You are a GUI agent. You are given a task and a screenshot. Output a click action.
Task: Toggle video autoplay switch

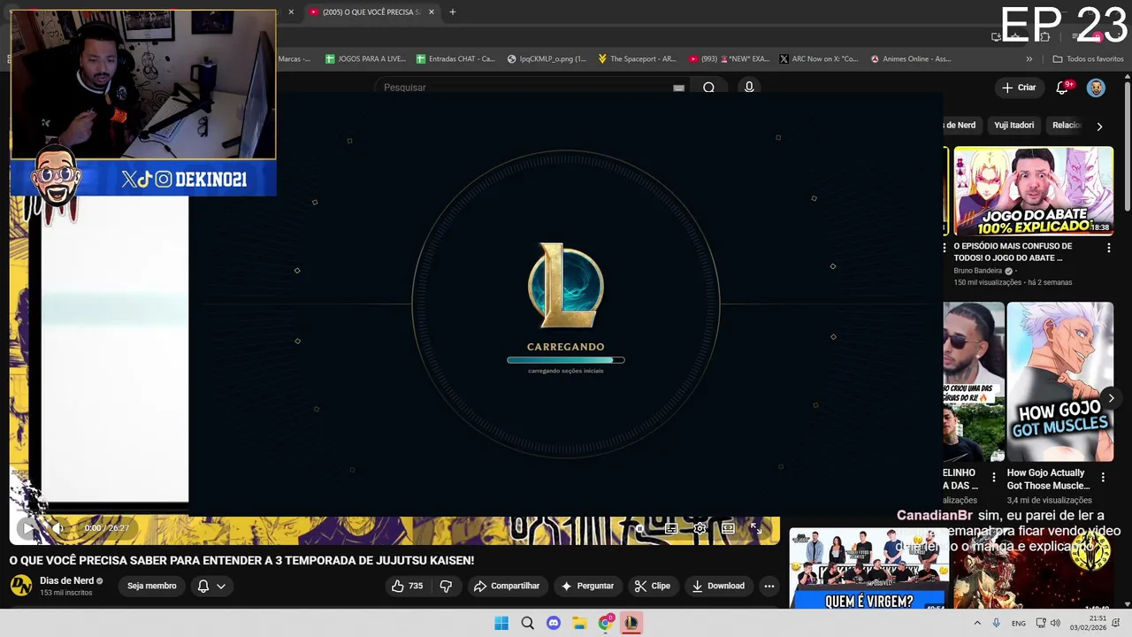tap(640, 528)
